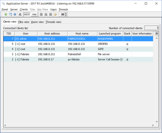The height and width of the screenshot is (133, 162).
Task: Click the windows panel icon in toolbar
Action: (10, 14)
